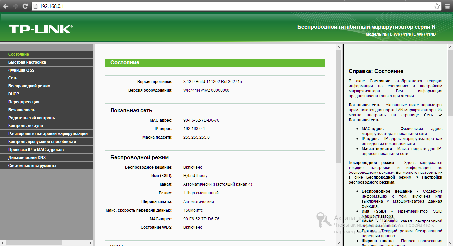Open Системные инструменты in sidebar
Screen dimensions: 453x247
[x=46, y=166]
